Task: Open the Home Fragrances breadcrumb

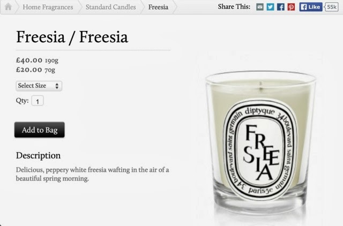Action: (48, 7)
